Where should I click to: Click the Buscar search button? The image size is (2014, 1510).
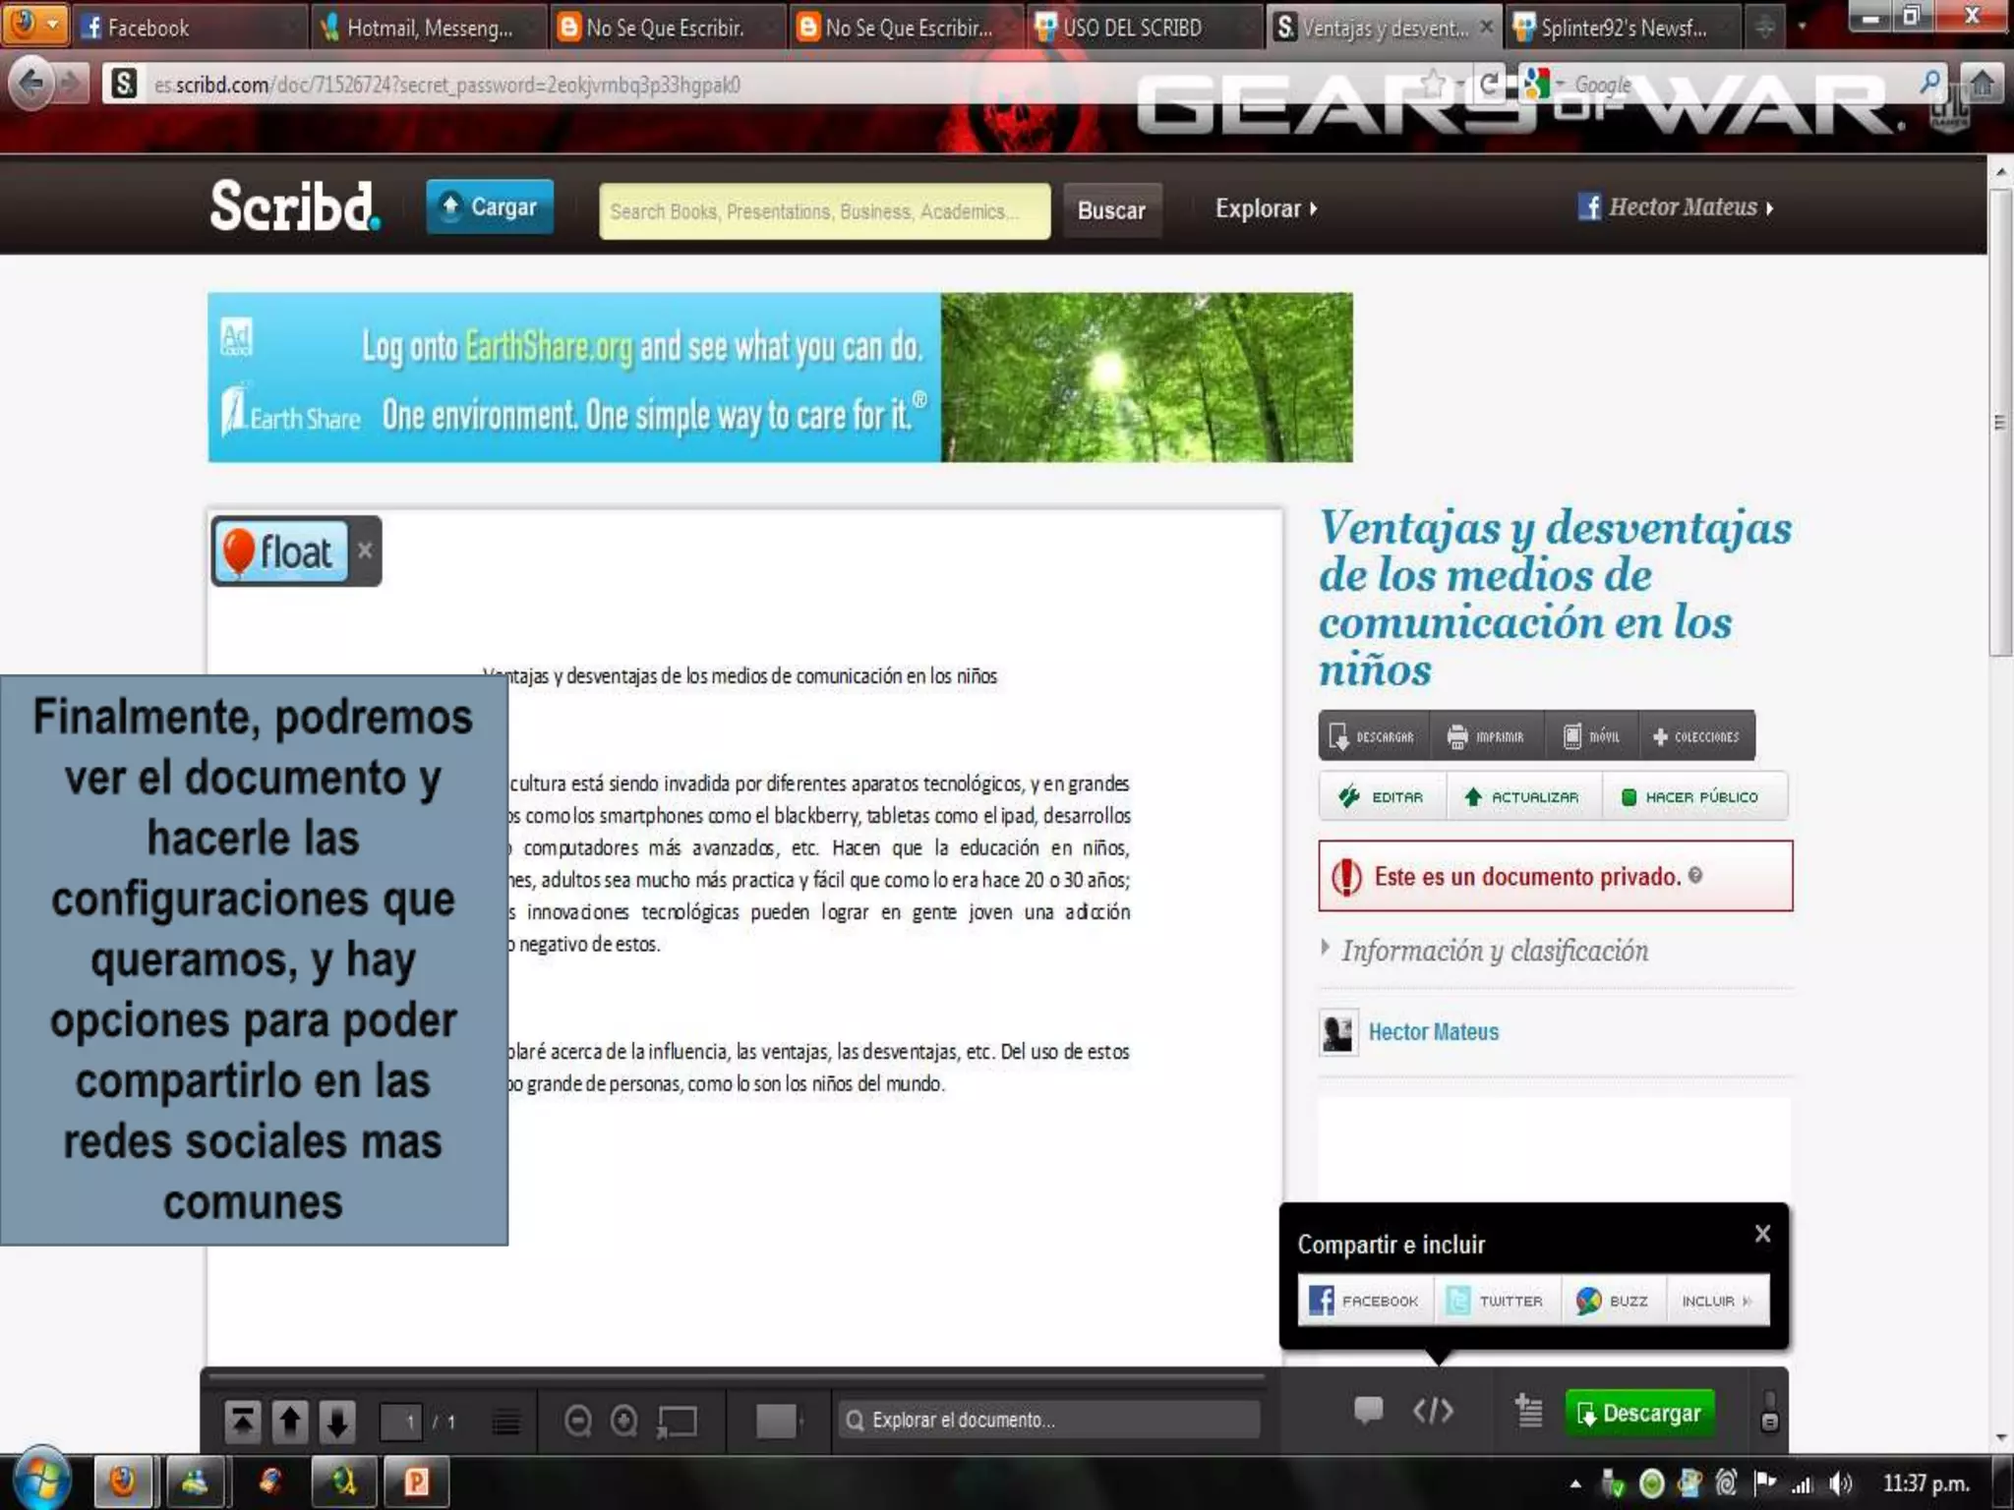click(x=1111, y=210)
